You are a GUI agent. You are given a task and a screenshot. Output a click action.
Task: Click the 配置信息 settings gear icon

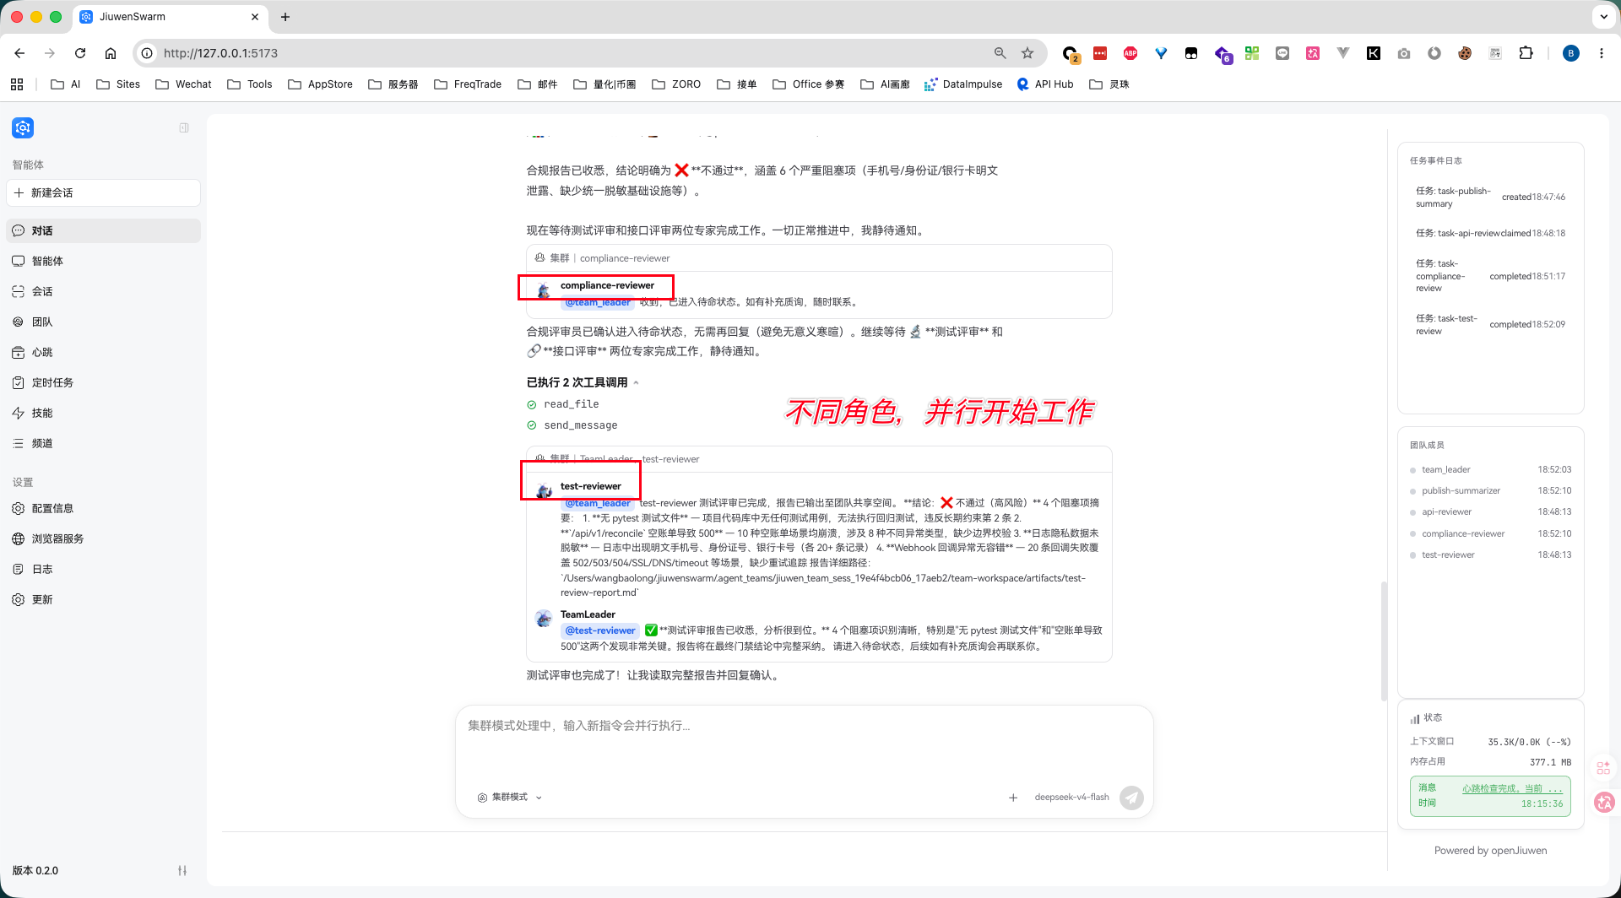[x=19, y=508]
